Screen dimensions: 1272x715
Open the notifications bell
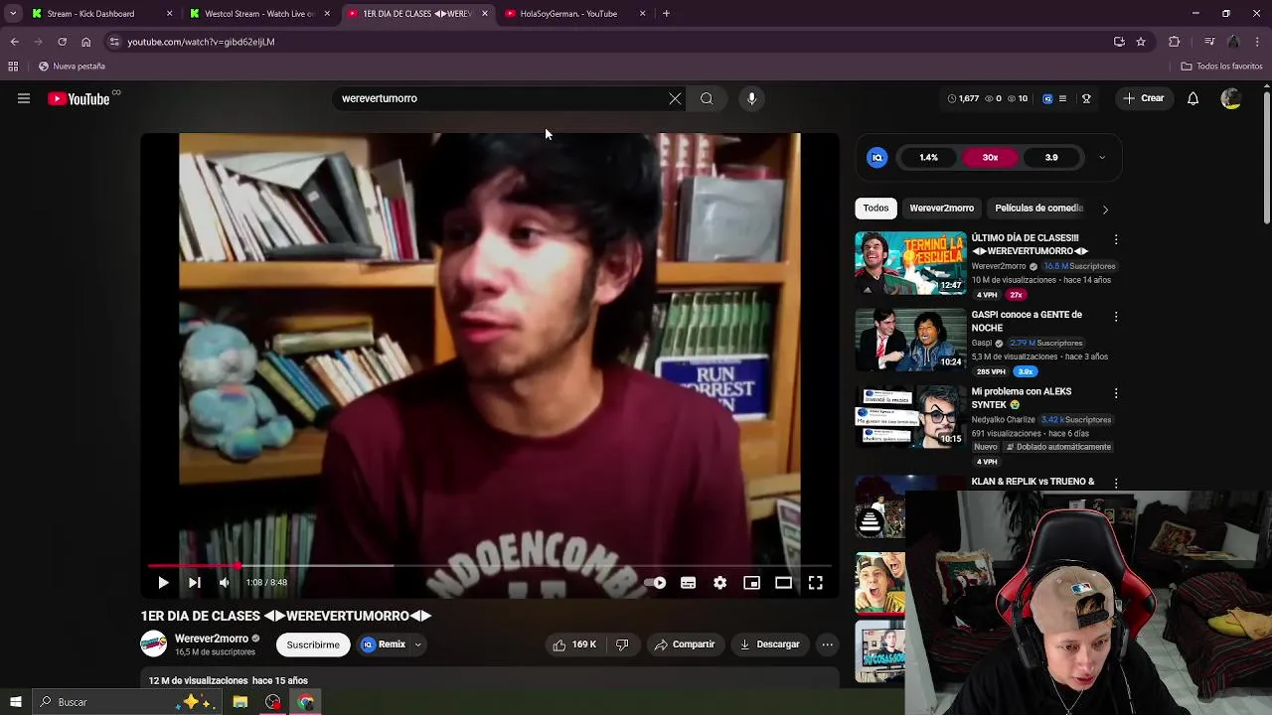1192,98
